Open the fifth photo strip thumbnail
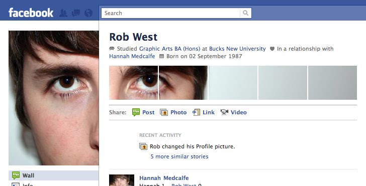The height and width of the screenshot is (186, 366). tap(332, 83)
